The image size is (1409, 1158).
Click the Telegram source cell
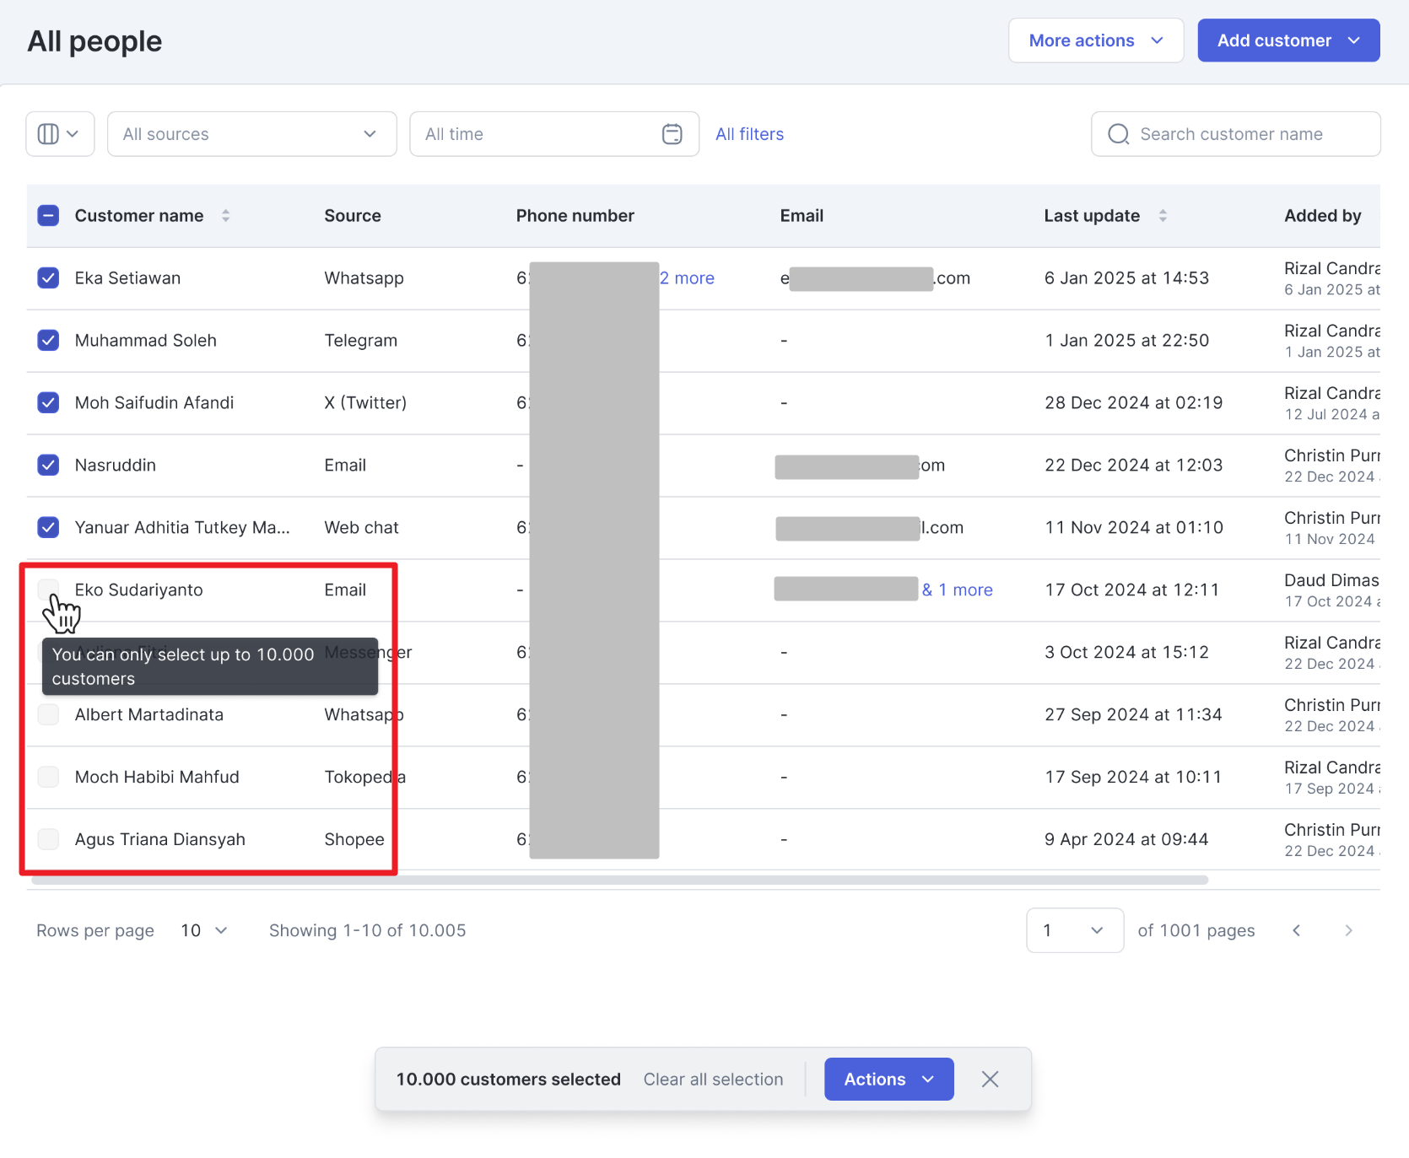pos(361,341)
